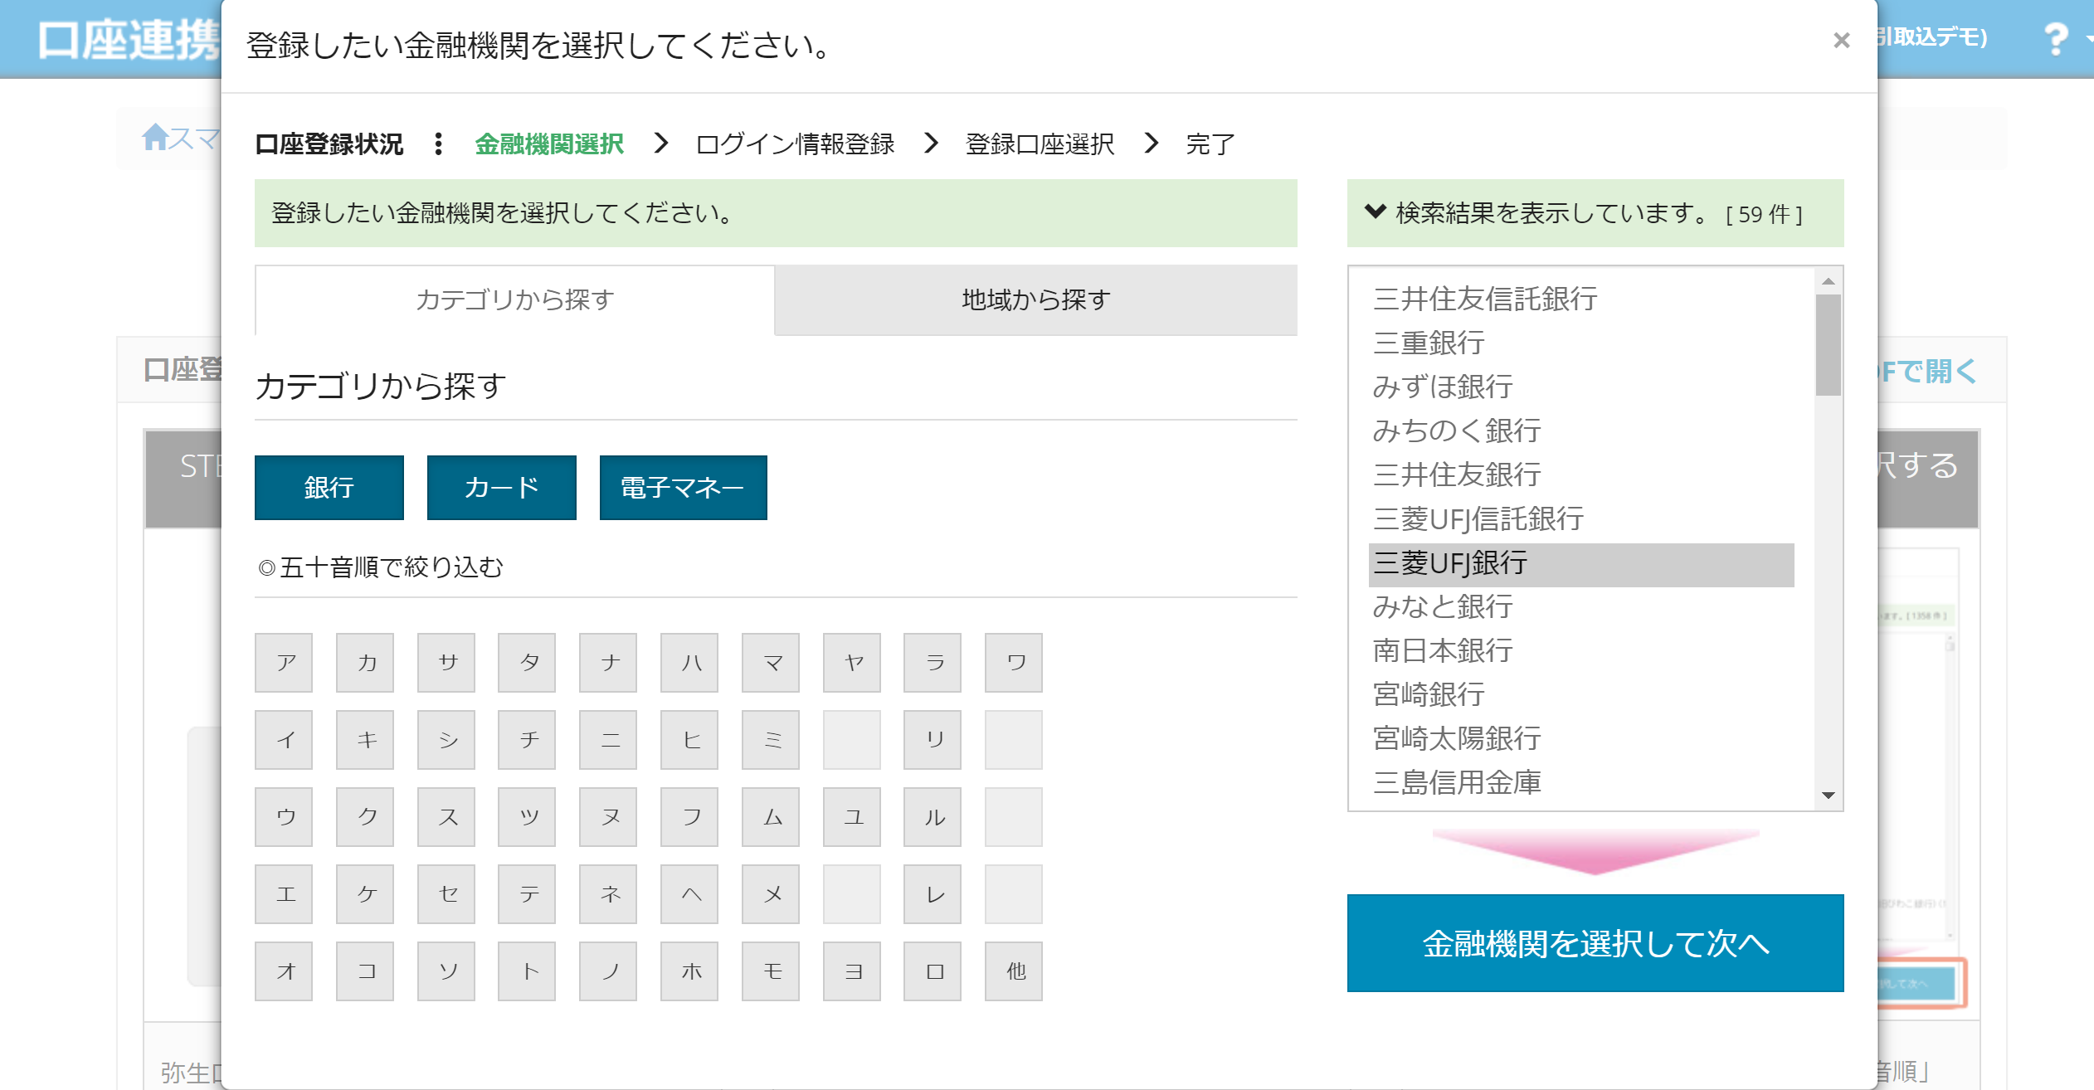Open the help question mark icon
Viewport: 2094px width, 1090px height.
click(x=2055, y=39)
